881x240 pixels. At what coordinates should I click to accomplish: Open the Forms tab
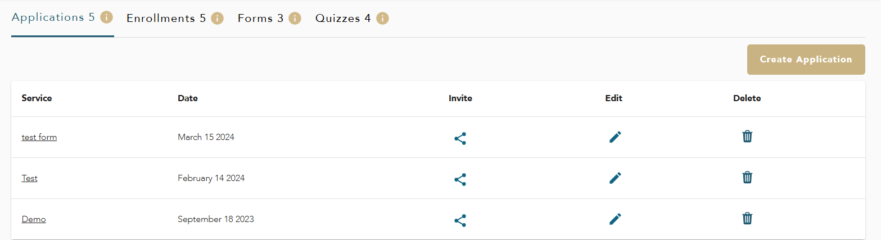click(x=260, y=19)
